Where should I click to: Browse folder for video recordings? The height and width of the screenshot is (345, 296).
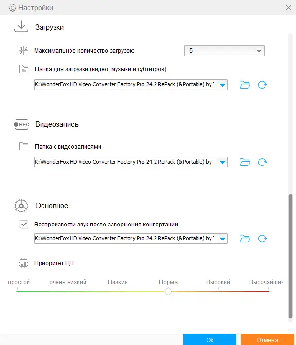(245, 162)
